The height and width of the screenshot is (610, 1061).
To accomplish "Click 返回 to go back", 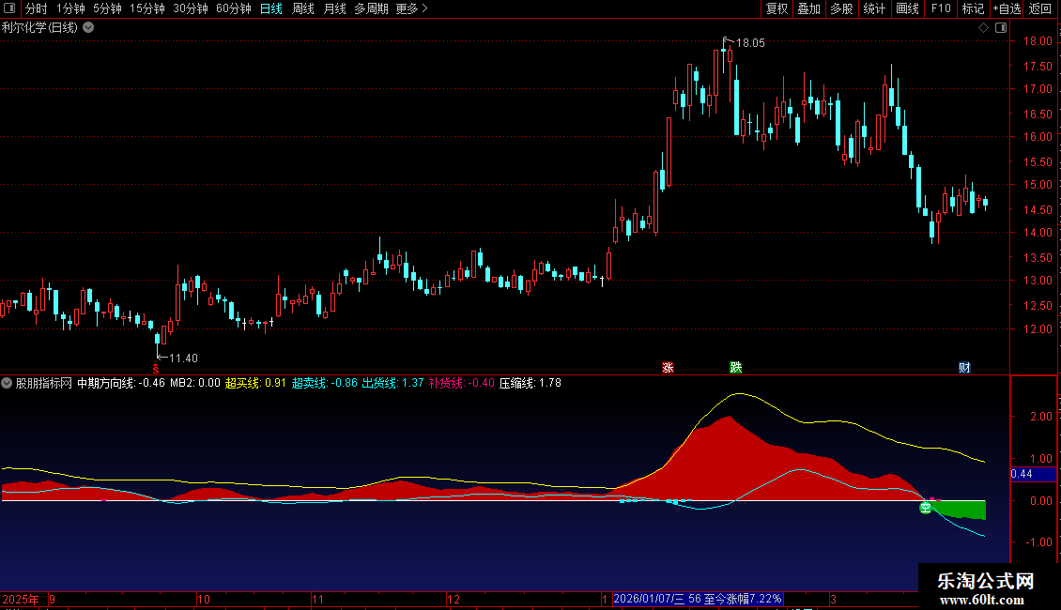I will tap(1040, 8).
